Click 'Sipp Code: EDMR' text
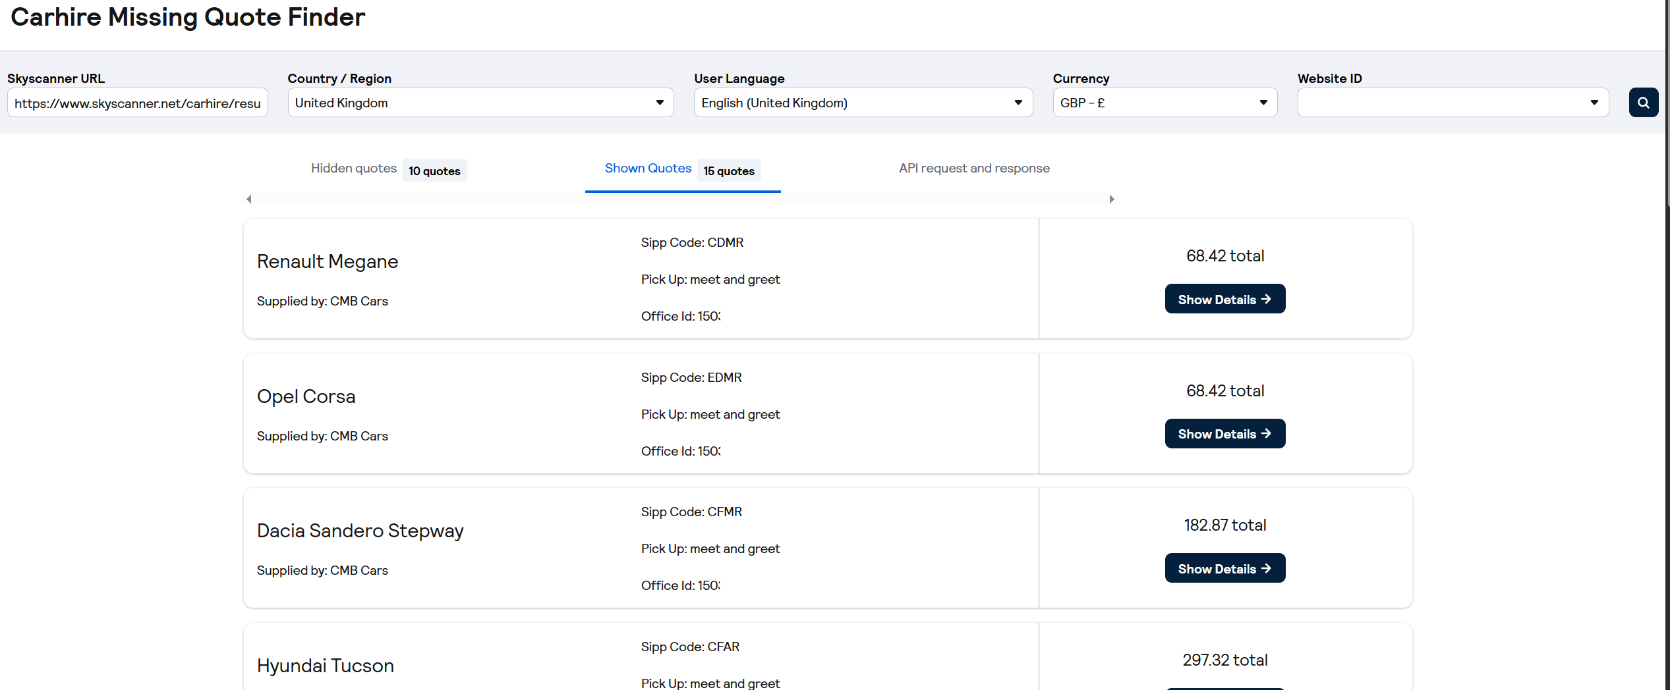This screenshot has height=690, width=1670. (x=691, y=378)
